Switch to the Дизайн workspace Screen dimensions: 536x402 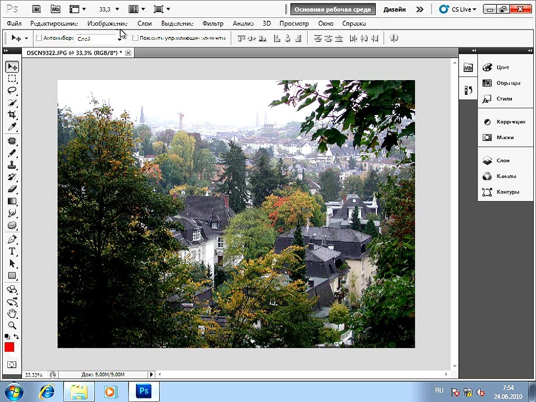point(395,9)
